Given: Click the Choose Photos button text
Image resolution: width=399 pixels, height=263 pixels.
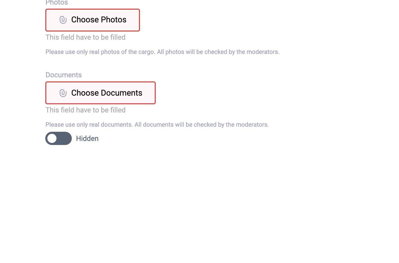Looking at the screenshot, I should [x=99, y=20].
